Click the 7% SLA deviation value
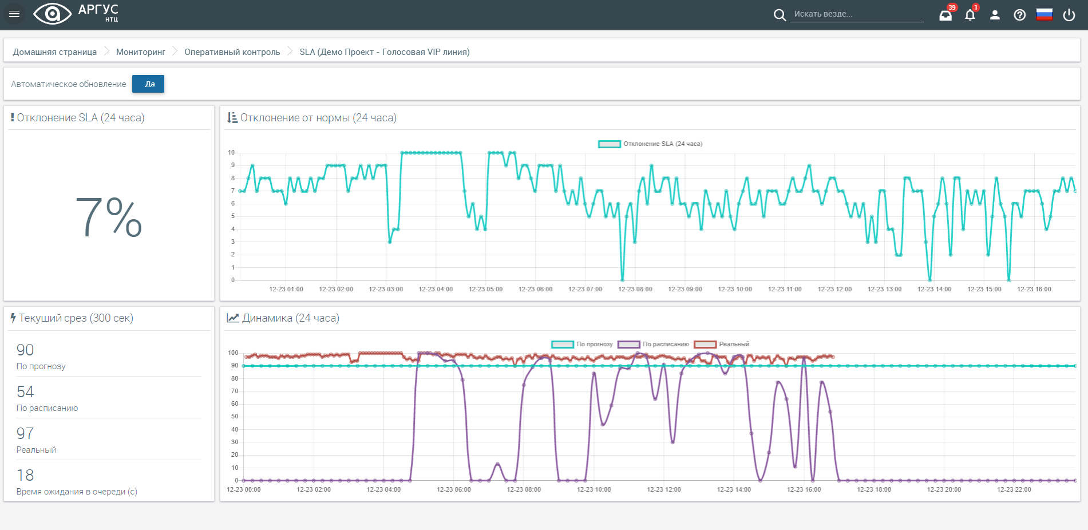The image size is (1088, 530). (109, 216)
